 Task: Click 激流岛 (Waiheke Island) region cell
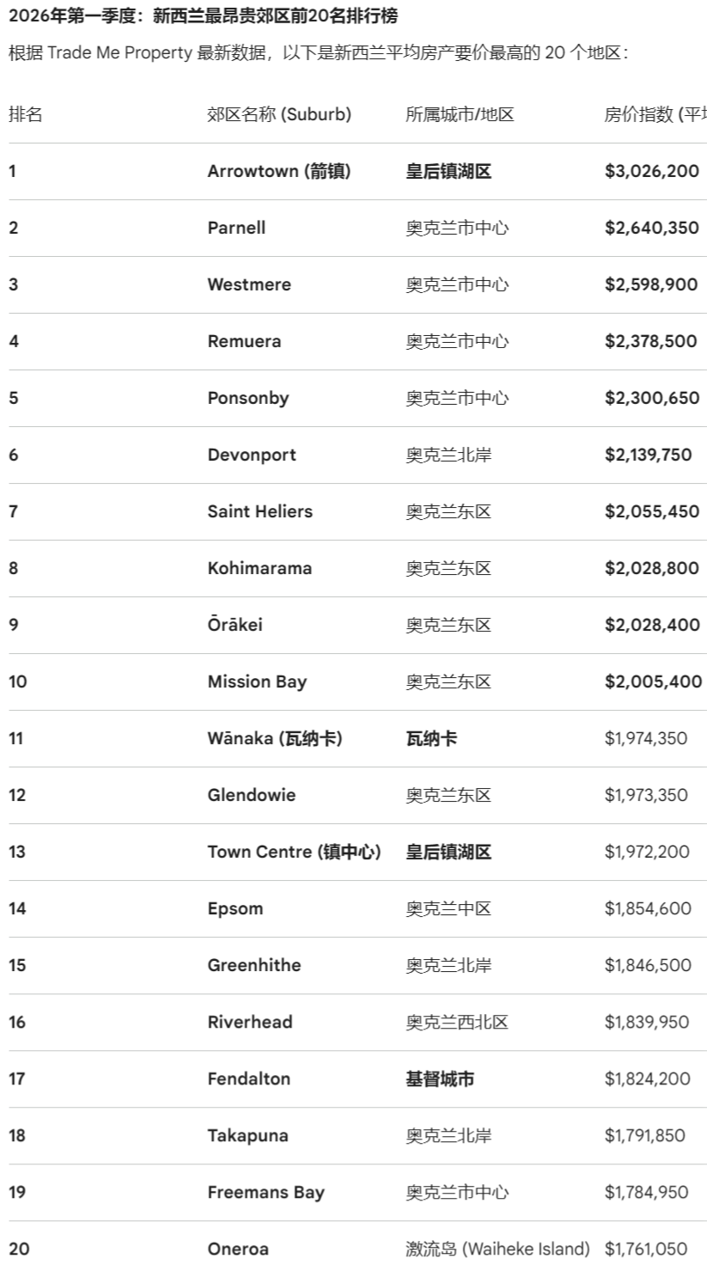(497, 1249)
